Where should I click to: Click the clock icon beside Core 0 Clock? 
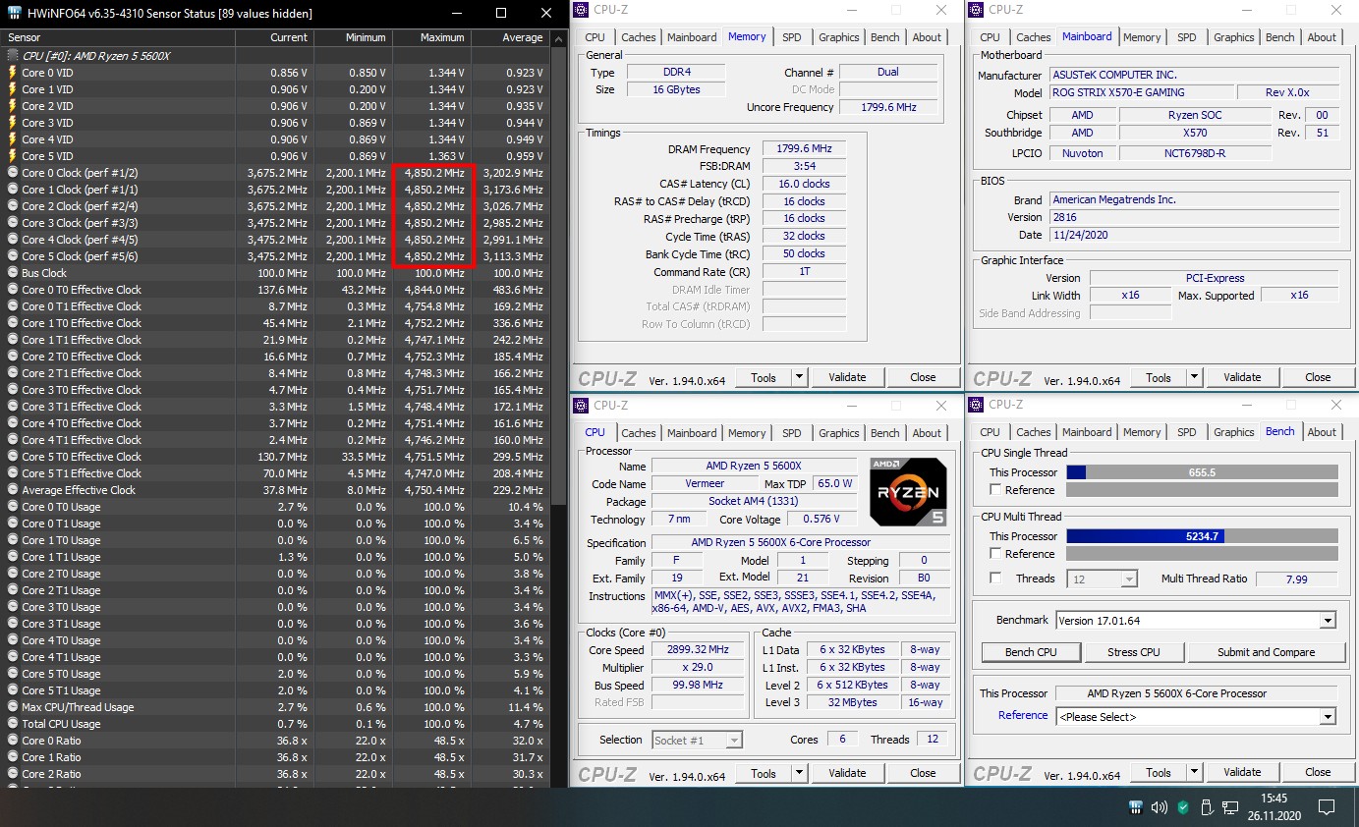pyautogui.click(x=12, y=173)
